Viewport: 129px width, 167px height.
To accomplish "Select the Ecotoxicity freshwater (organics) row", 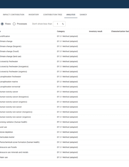I will coord(64,72).
